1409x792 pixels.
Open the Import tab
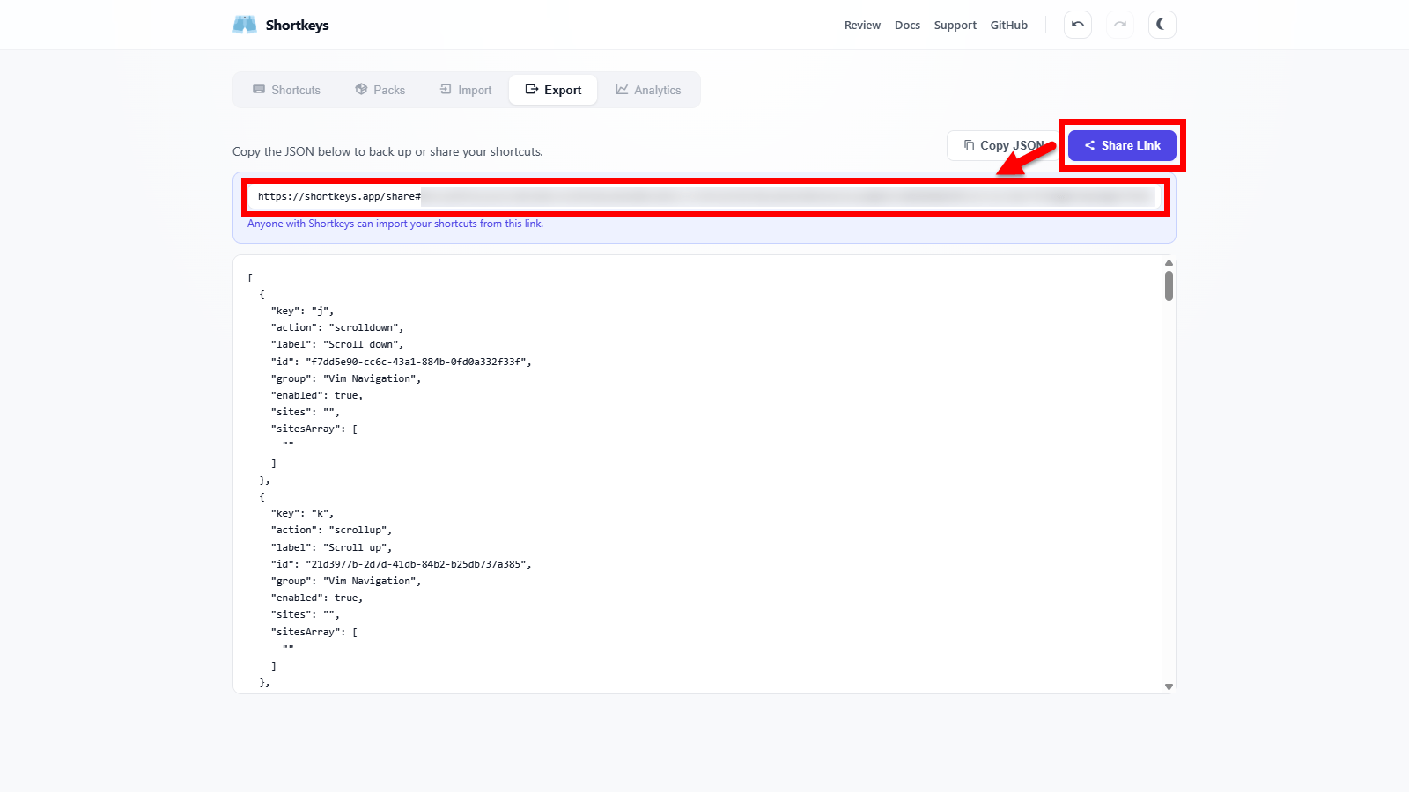pos(466,90)
